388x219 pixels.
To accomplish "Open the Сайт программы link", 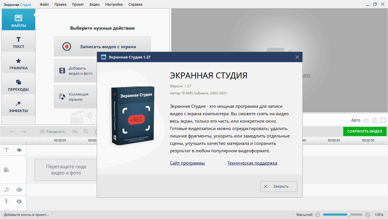I will pos(187,163).
